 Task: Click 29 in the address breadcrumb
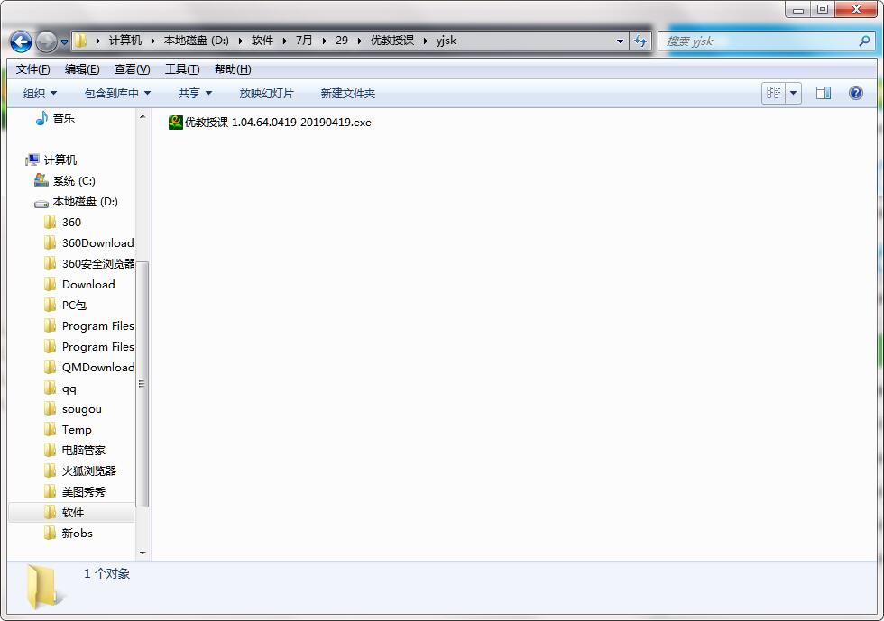coord(342,41)
